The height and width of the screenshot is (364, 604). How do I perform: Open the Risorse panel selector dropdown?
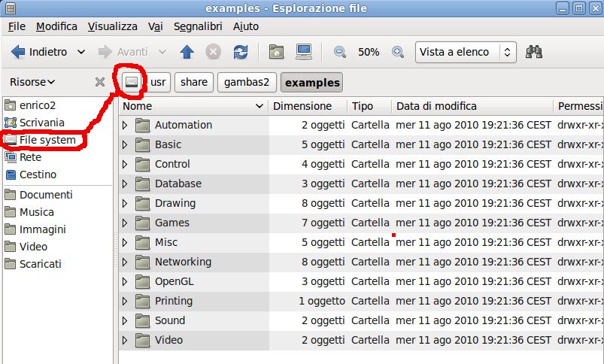tap(32, 82)
